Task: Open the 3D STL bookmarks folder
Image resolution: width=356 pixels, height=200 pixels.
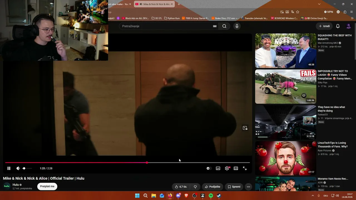Action: 157,18
